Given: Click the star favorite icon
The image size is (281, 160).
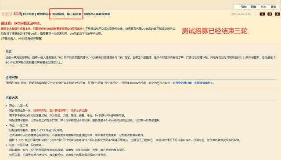Looking at the screenshot, I should (262, 14).
